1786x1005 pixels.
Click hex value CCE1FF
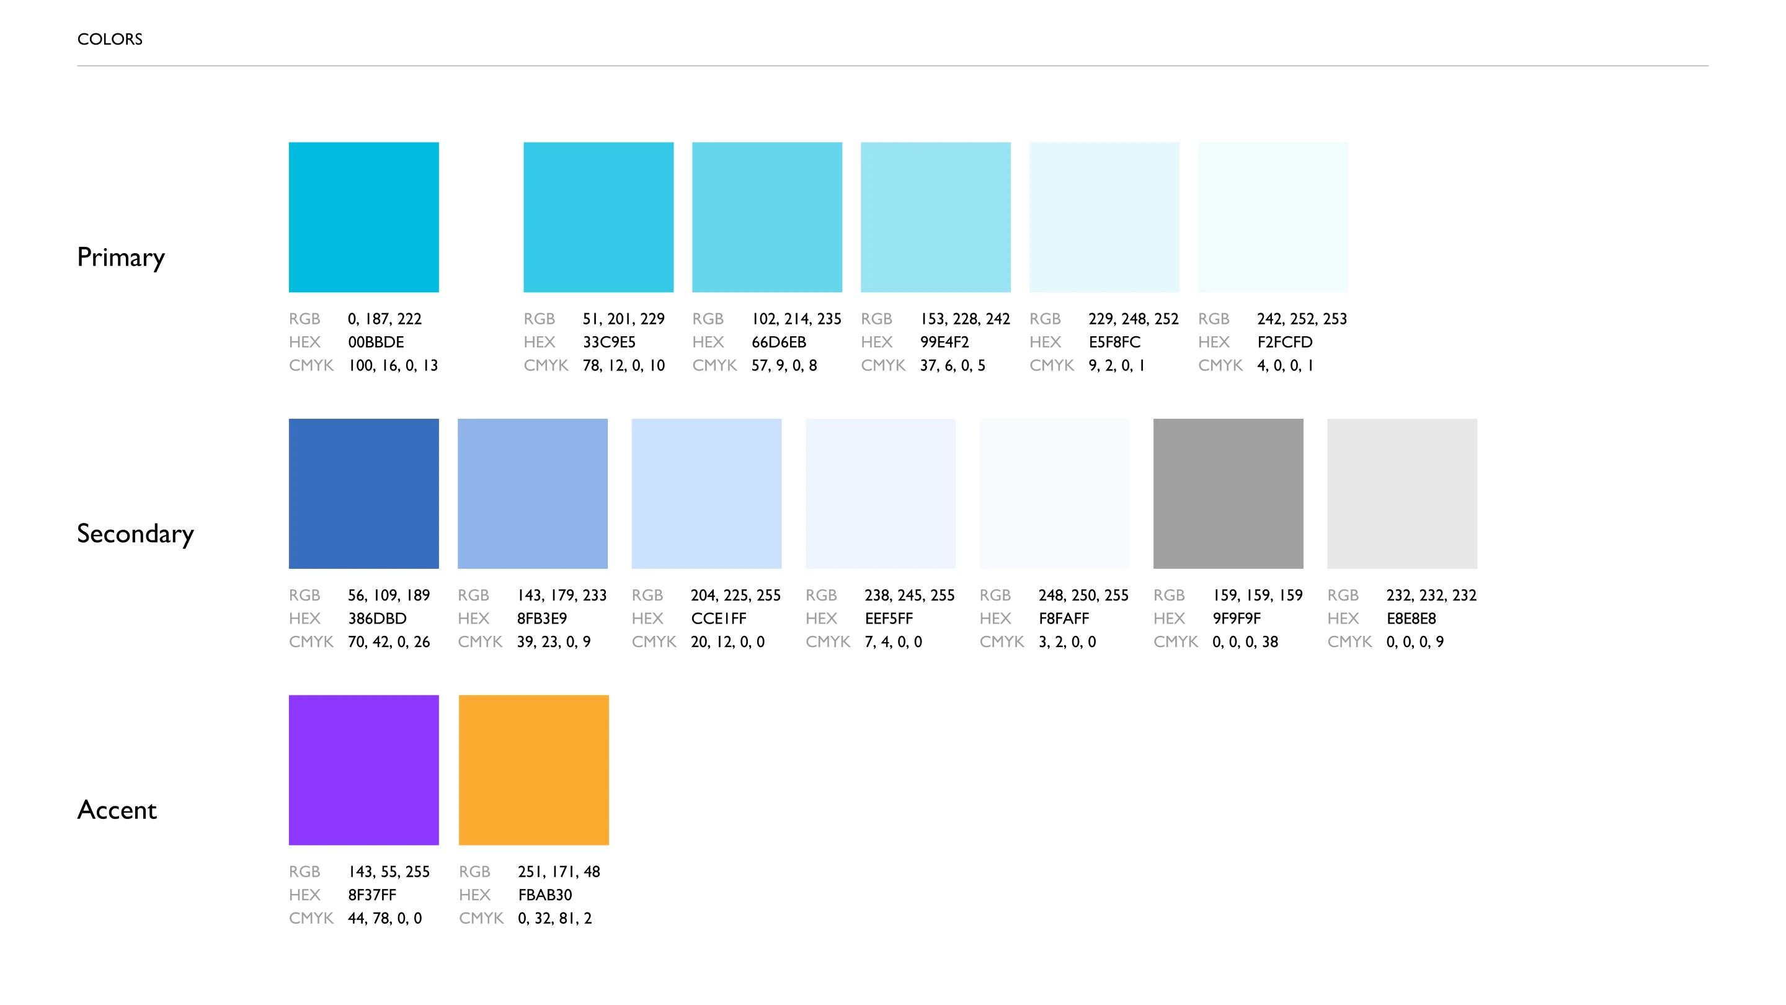[x=718, y=619]
